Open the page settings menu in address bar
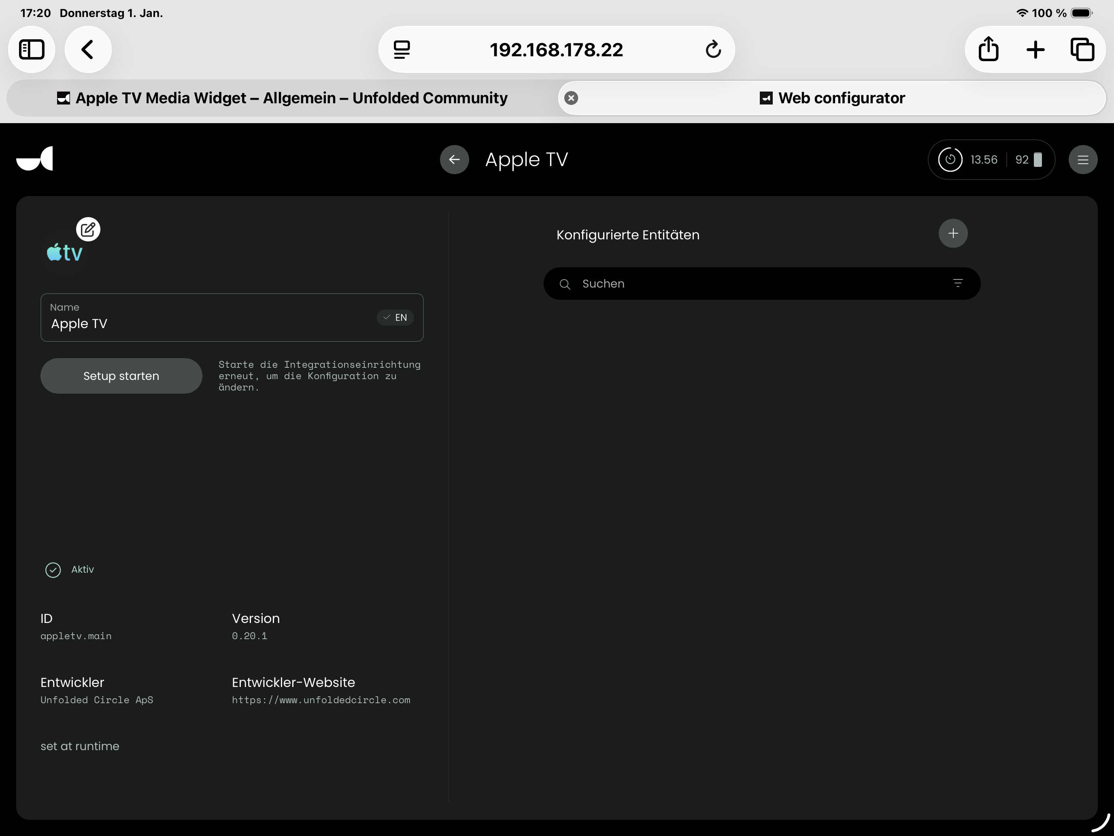Image resolution: width=1114 pixels, height=836 pixels. point(402,49)
